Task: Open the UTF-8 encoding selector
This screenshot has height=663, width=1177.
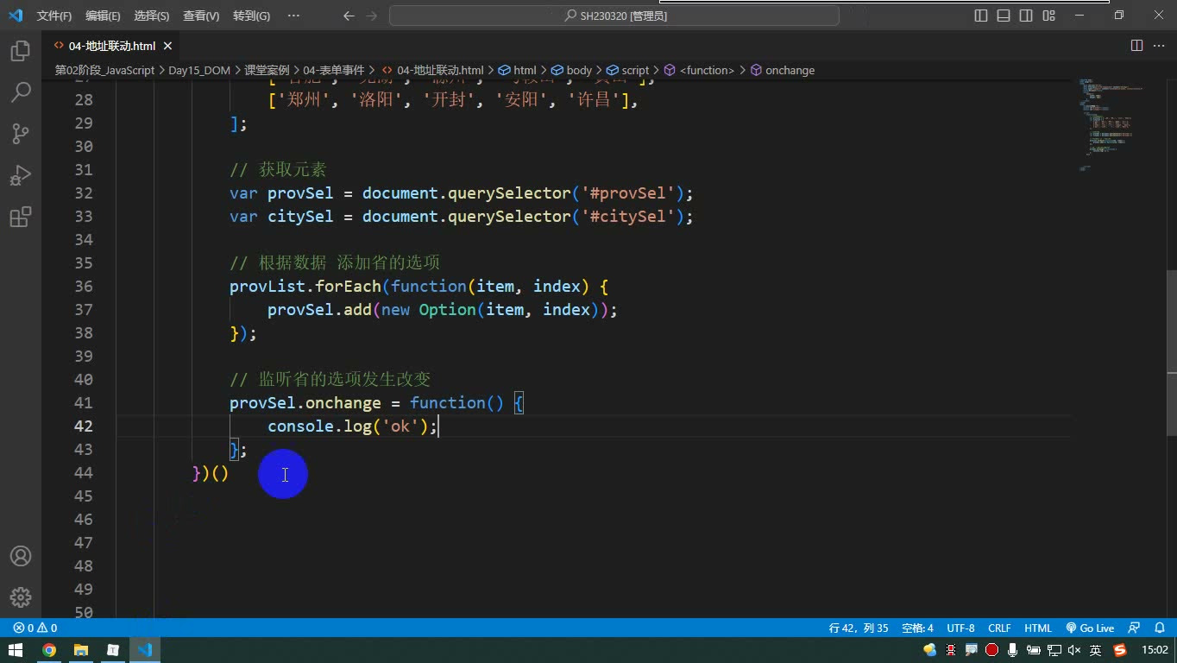Action: click(960, 628)
